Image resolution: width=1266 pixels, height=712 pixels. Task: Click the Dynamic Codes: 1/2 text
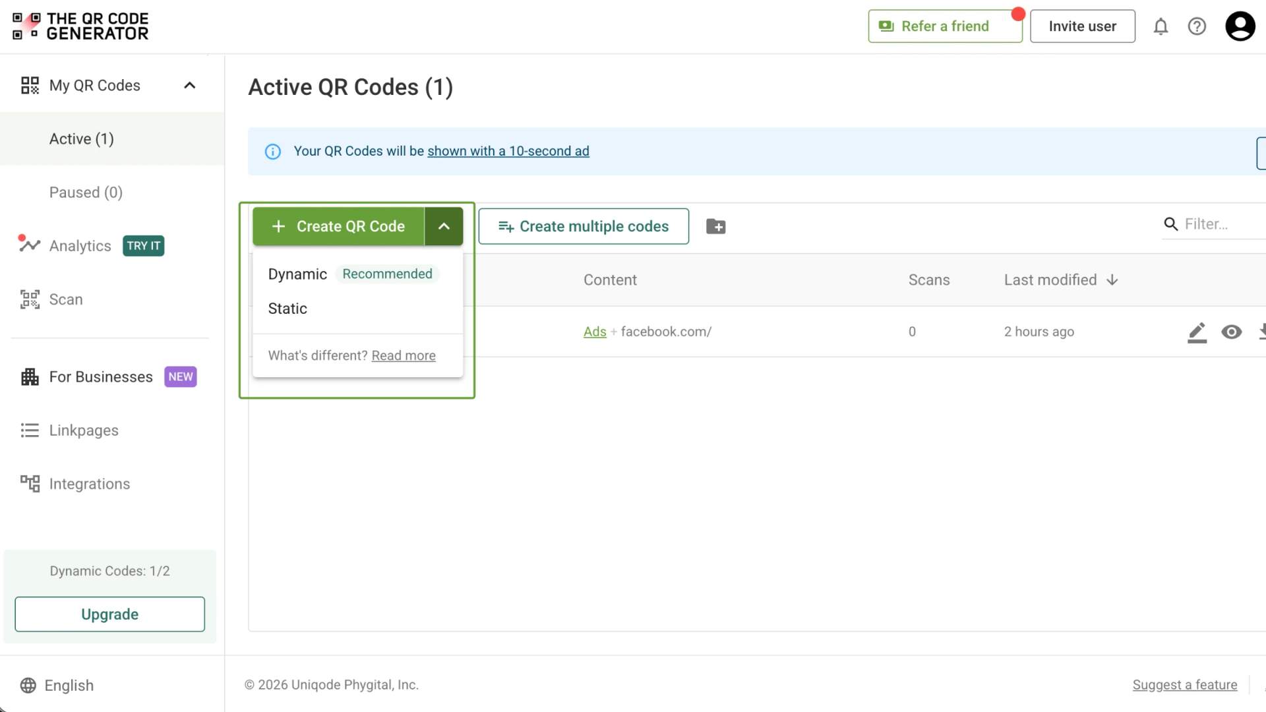click(109, 571)
